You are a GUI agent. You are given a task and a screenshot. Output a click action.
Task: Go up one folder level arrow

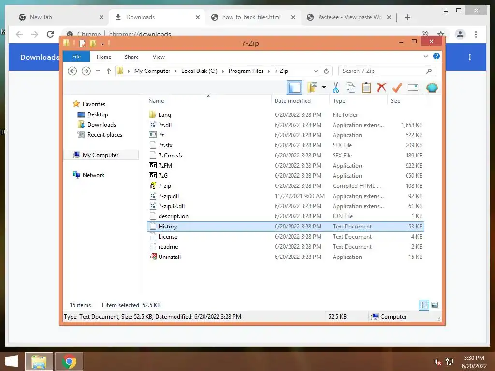pyautogui.click(x=109, y=71)
